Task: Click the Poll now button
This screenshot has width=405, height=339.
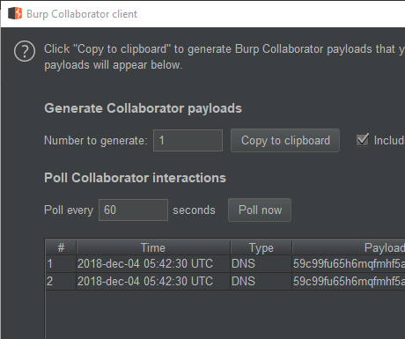Action: (x=260, y=210)
